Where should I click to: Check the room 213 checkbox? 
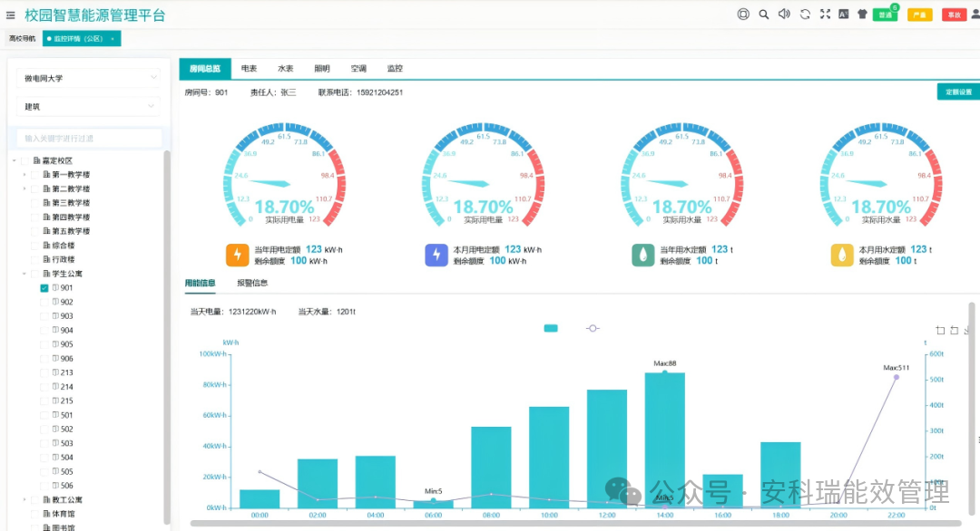coord(44,372)
